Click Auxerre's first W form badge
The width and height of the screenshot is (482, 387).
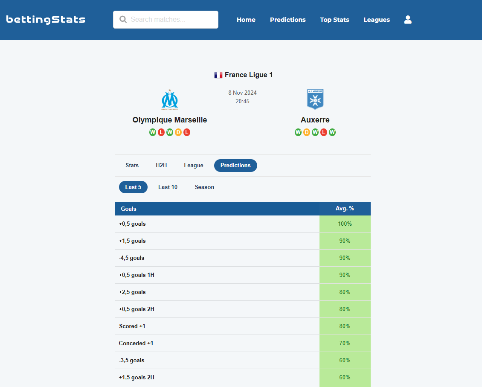click(x=298, y=132)
